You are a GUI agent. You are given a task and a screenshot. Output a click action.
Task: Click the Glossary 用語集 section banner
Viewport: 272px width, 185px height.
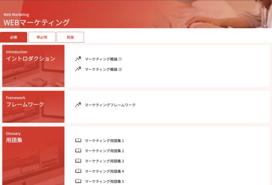tap(34, 155)
